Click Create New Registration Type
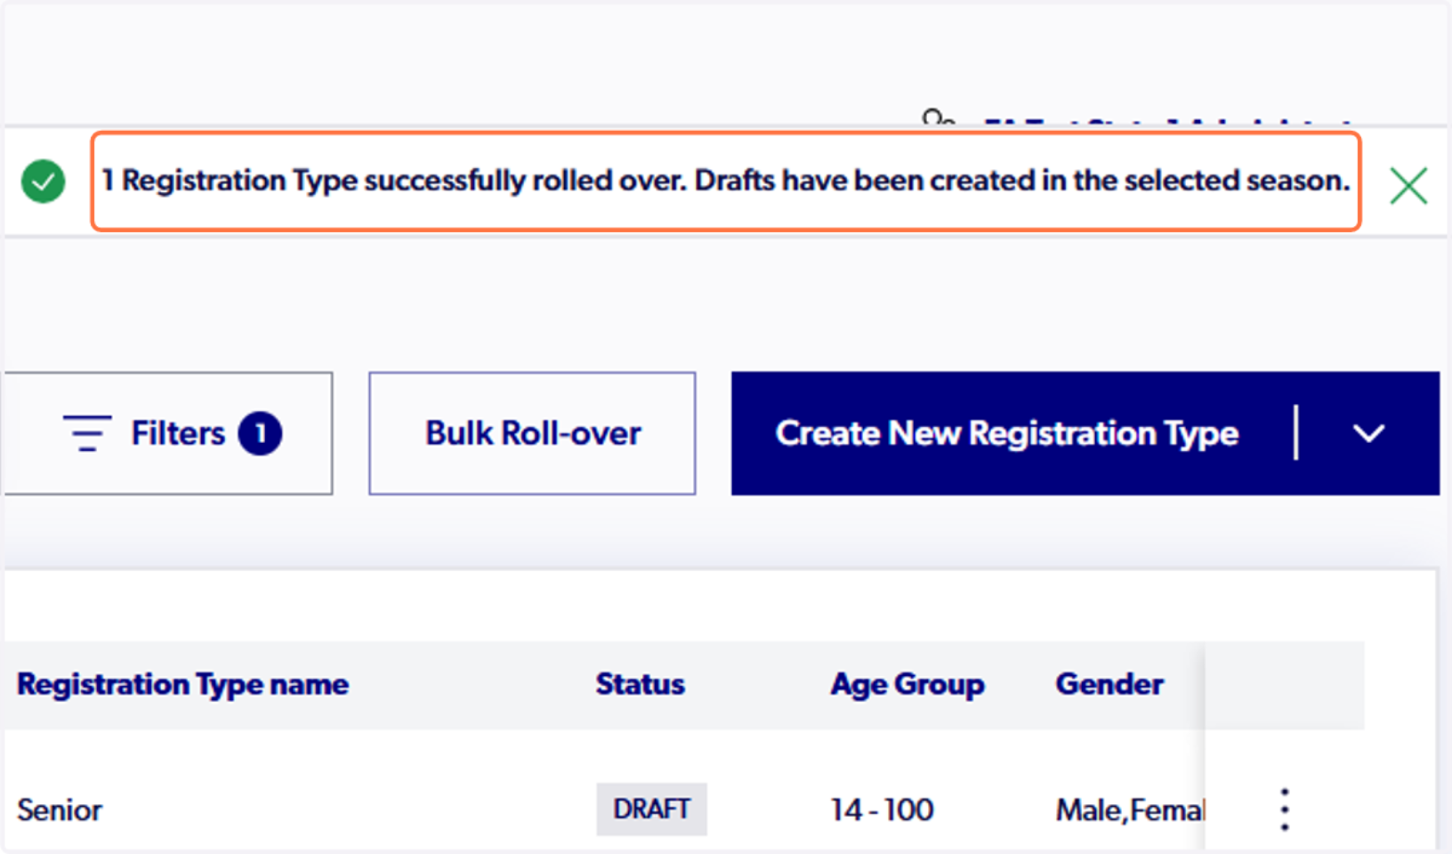The height and width of the screenshot is (854, 1452). tap(1006, 433)
